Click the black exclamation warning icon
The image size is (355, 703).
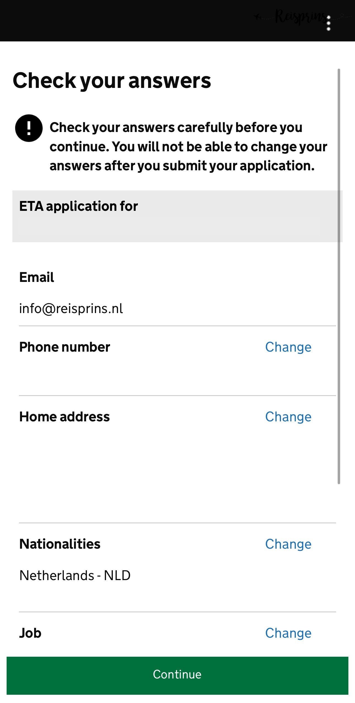pos(29,128)
